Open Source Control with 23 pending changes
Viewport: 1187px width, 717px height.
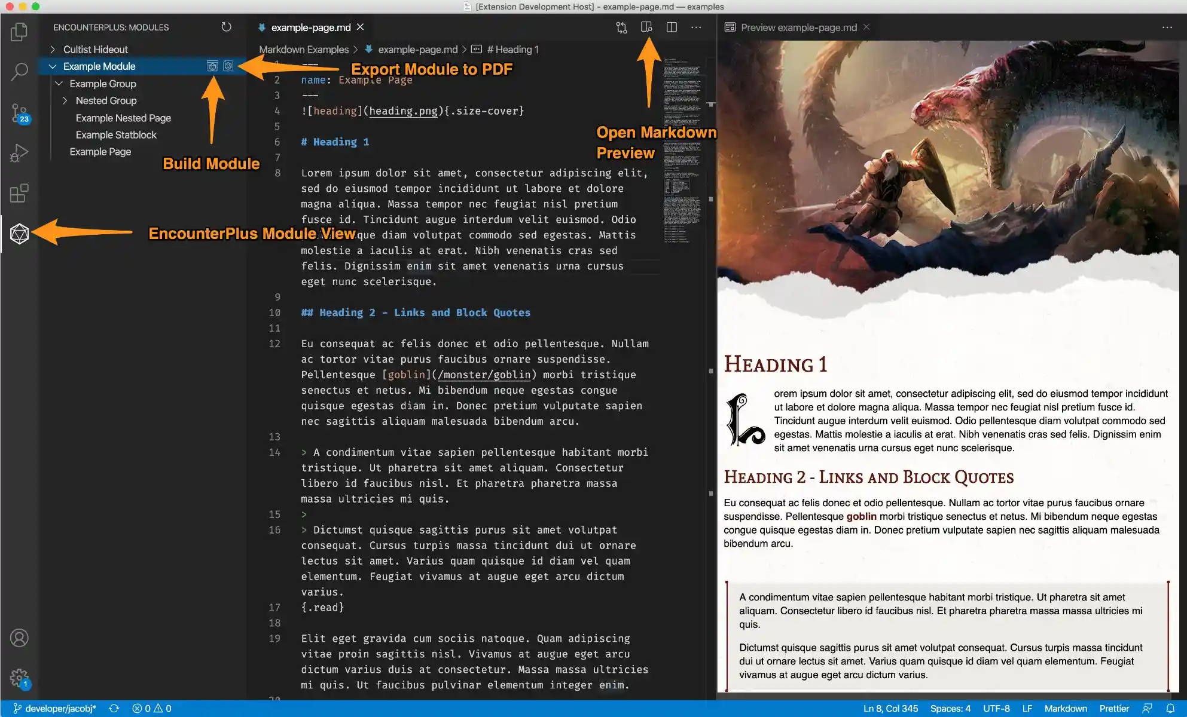(19, 113)
